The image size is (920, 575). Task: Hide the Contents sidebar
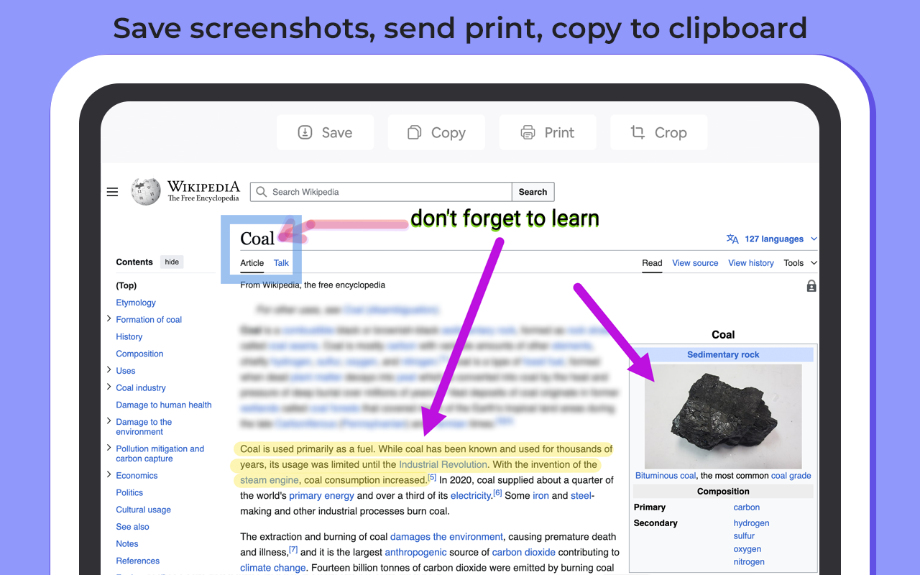[x=172, y=262]
